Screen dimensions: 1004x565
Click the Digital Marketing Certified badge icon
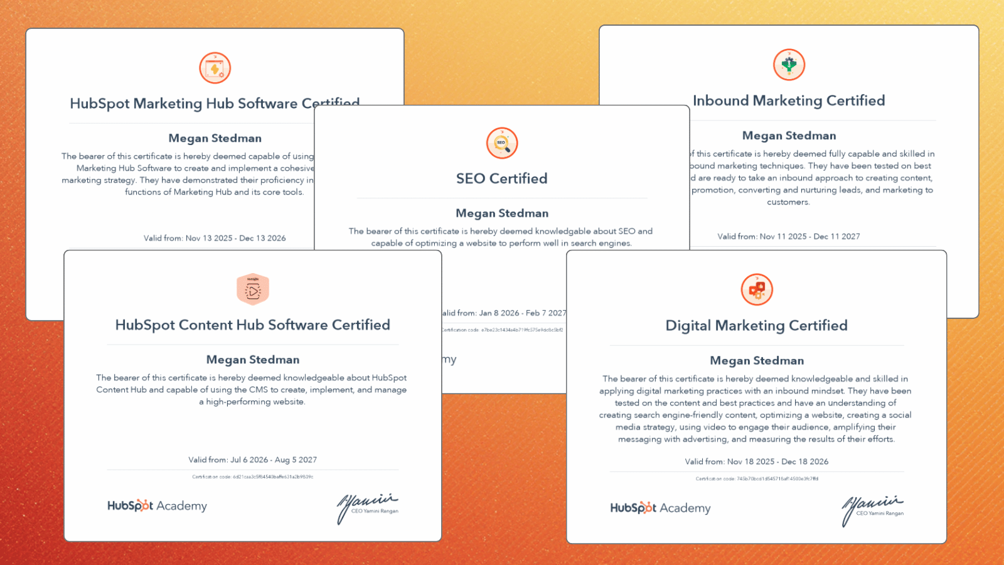pyautogui.click(x=757, y=289)
